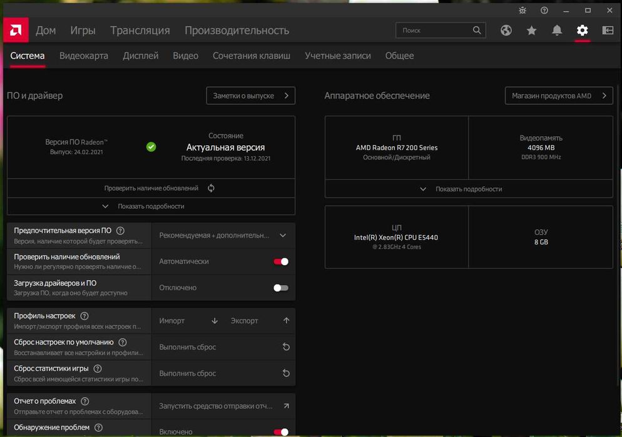This screenshot has width=622, height=437.
Task: Go to Трансляция in top navigation
Action: pos(140,31)
